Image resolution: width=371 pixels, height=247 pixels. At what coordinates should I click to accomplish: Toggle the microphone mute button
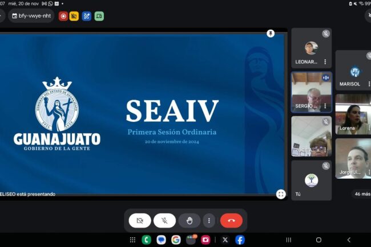[164, 221]
